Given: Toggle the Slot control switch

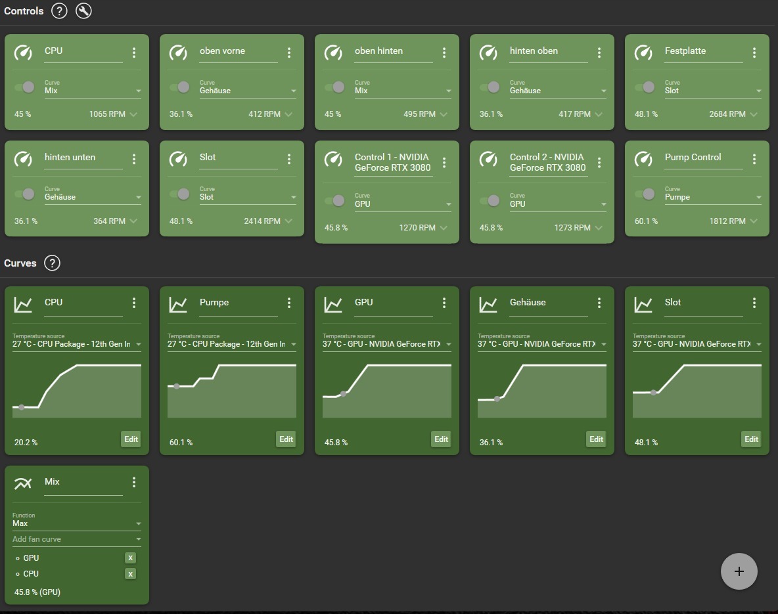Looking at the screenshot, I should pyautogui.click(x=179, y=194).
